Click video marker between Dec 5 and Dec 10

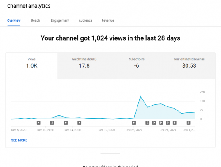pyautogui.click(x=38, y=123)
